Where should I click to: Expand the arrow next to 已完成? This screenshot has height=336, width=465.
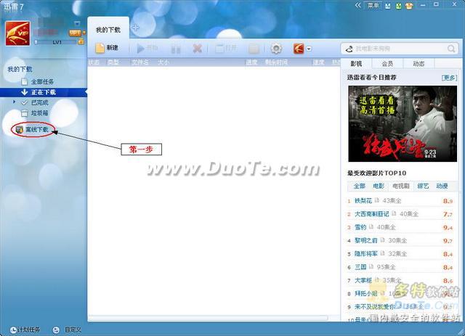[x=14, y=102]
